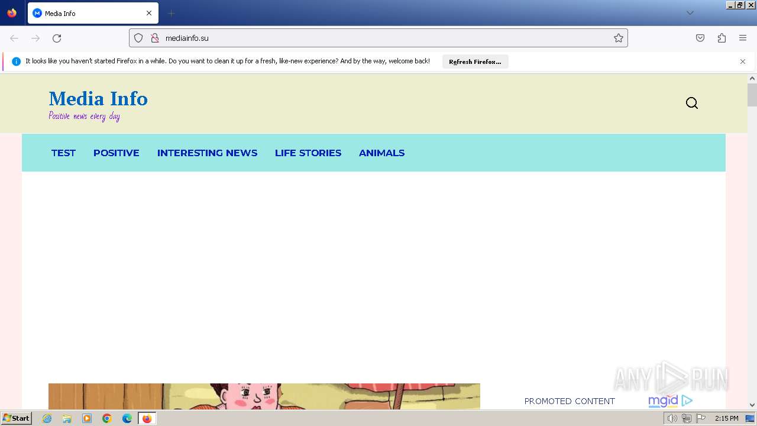
Task: Select Firefox taskbar button
Action: 147,418
